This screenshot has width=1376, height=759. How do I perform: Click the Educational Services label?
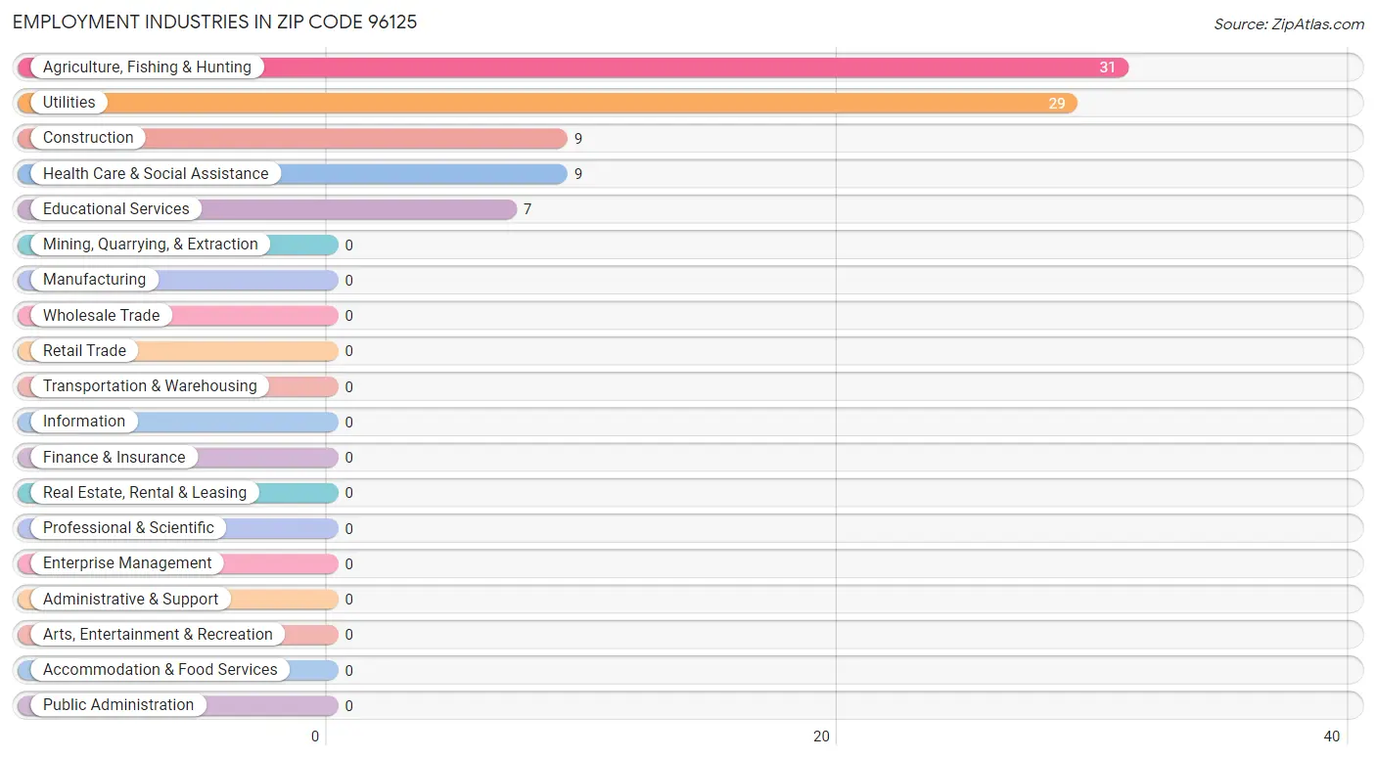tap(116, 209)
